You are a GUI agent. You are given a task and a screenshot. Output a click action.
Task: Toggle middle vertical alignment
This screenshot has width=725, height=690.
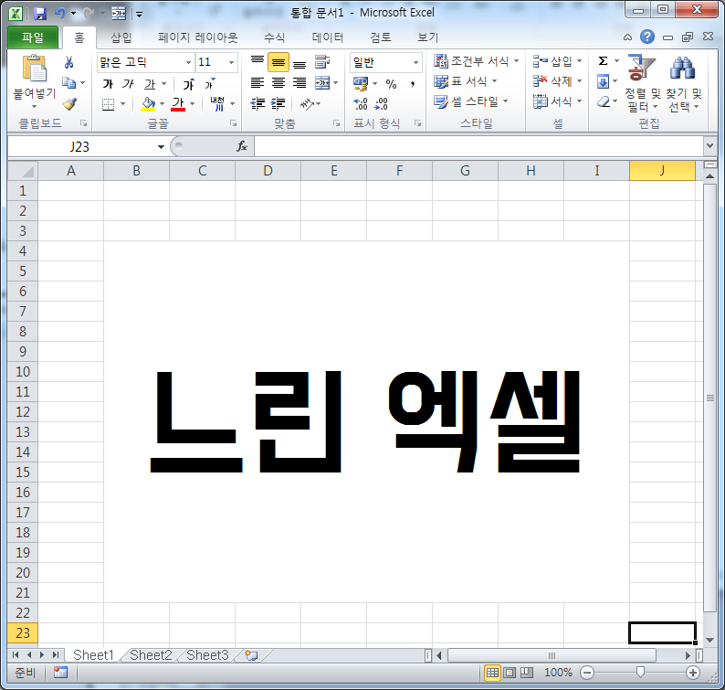[278, 62]
